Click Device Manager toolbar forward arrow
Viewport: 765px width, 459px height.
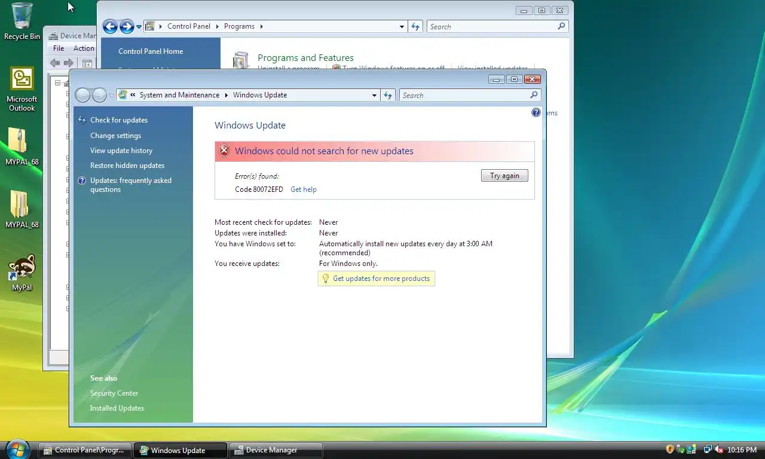(x=69, y=63)
